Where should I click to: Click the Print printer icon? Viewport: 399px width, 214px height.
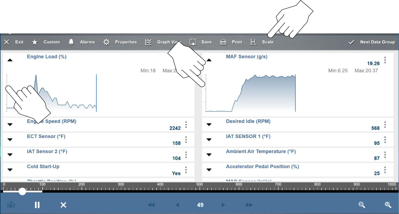pos(223,42)
